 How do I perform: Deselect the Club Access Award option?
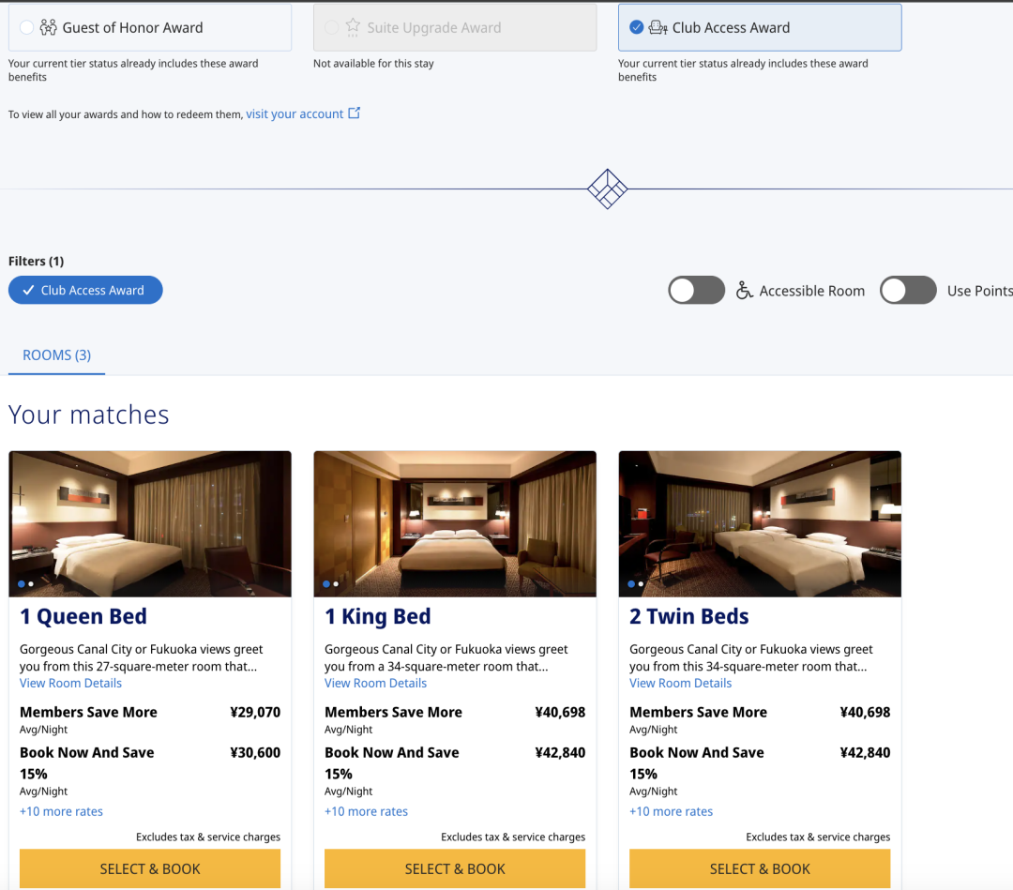click(x=636, y=27)
